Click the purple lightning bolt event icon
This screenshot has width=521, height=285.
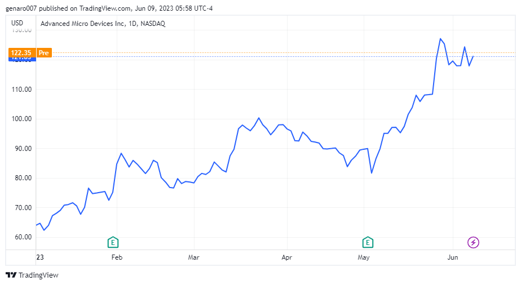coord(473,243)
